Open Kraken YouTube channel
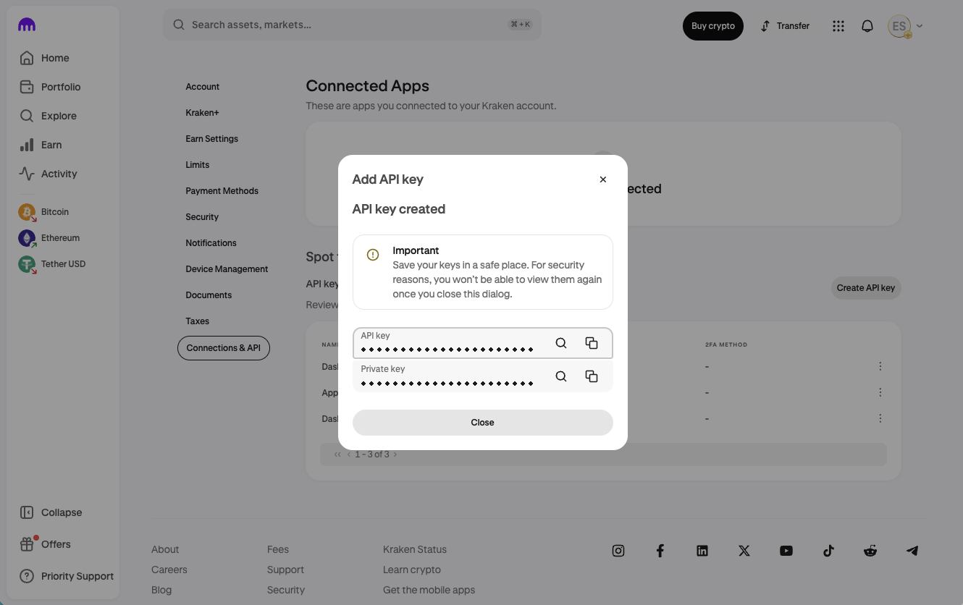963x605 pixels. (786, 551)
